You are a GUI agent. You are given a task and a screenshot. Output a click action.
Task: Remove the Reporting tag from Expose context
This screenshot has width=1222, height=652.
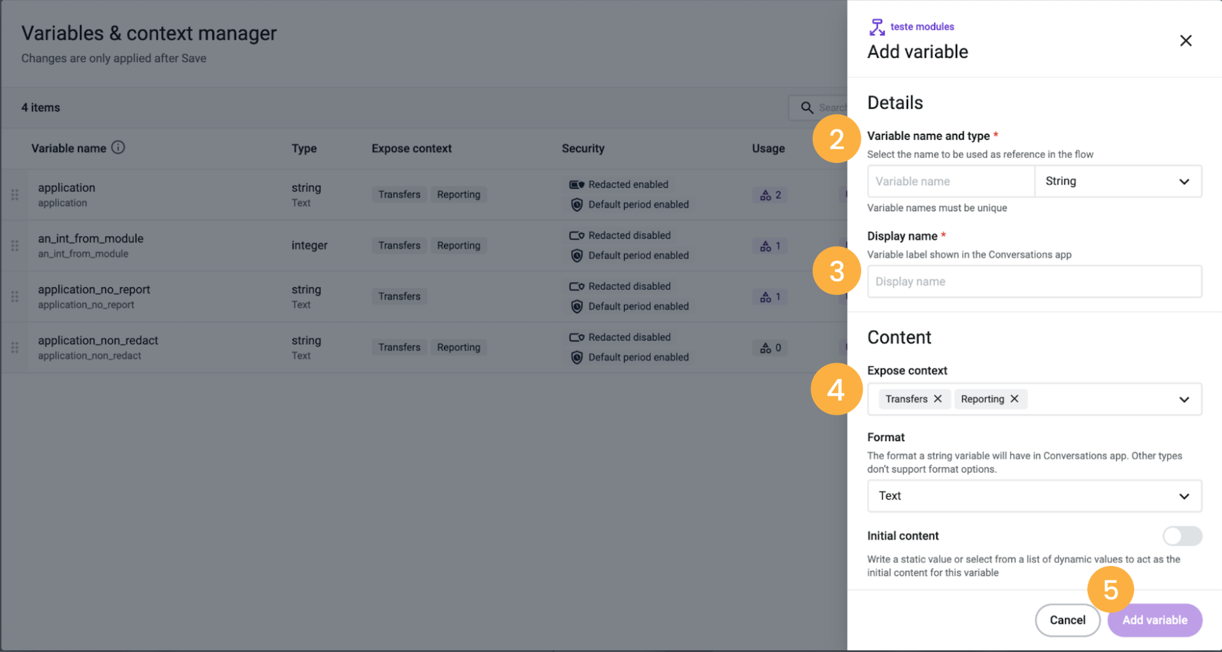(1014, 399)
